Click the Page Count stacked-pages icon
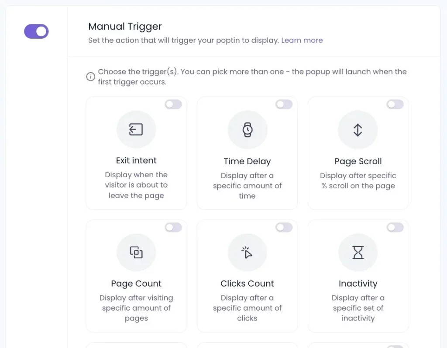This screenshot has height=348, width=447. (x=136, y=252)
